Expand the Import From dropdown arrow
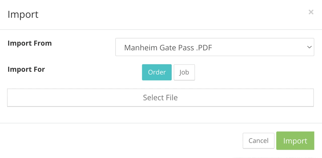The height and width of the screenshot is (158, 322). click(309, 47)
